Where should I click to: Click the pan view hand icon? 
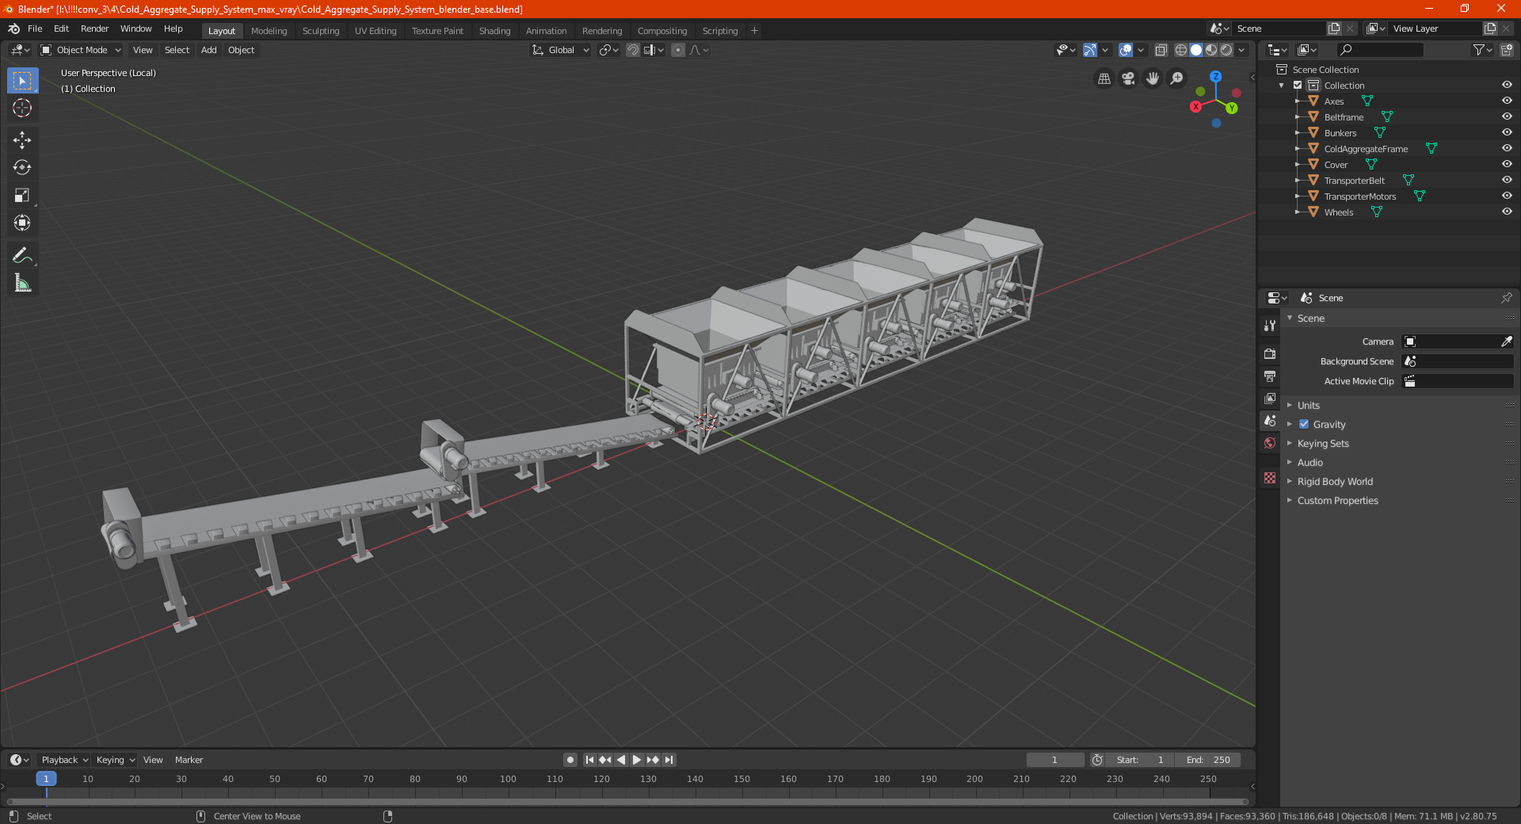[x=1153, y=78]
